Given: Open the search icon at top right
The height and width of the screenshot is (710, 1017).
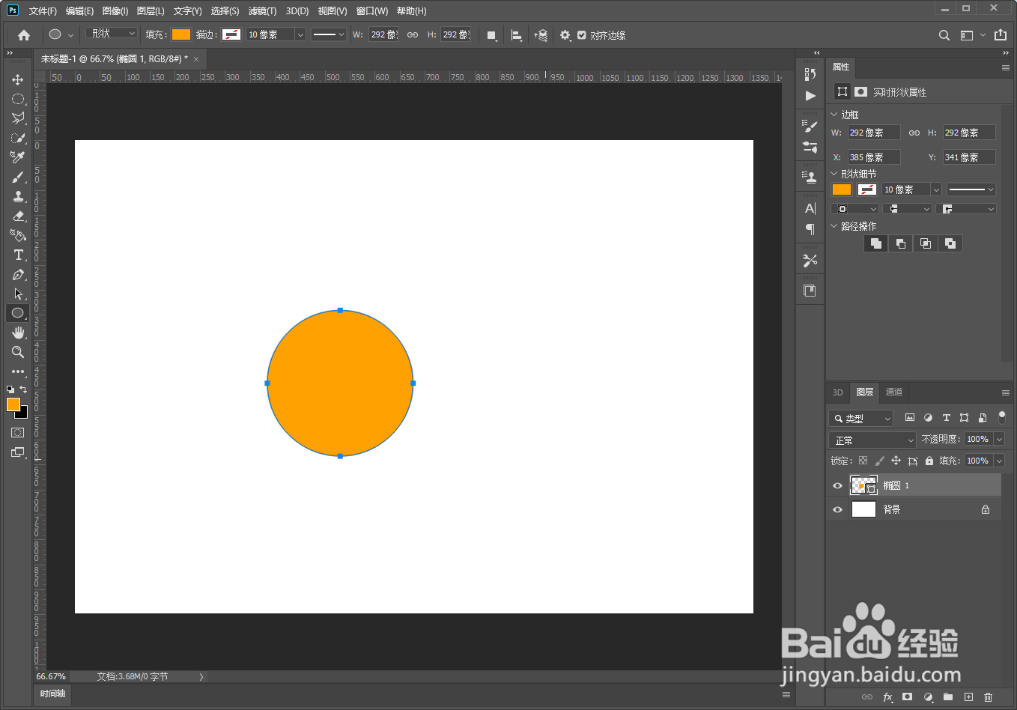Looking at the screenshot, I should tap(944, 35).
